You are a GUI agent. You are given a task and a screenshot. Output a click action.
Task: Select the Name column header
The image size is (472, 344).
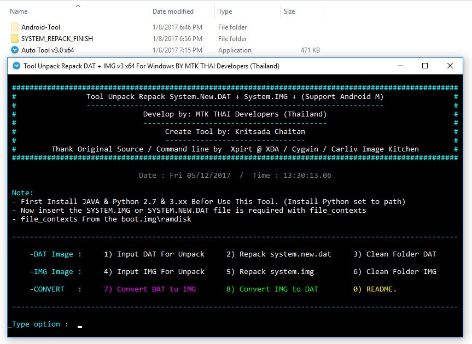pos(18,11)
